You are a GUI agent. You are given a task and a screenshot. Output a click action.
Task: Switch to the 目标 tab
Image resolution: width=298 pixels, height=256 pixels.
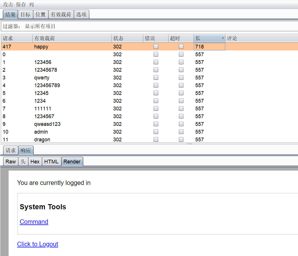(26, 14)
